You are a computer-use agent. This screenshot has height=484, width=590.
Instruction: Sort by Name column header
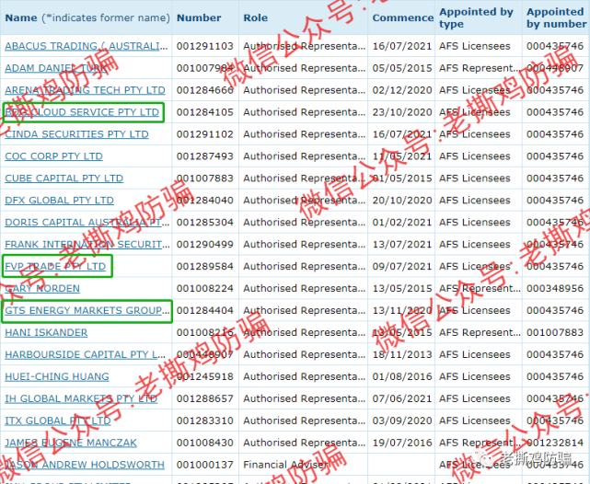pos(87,17)
